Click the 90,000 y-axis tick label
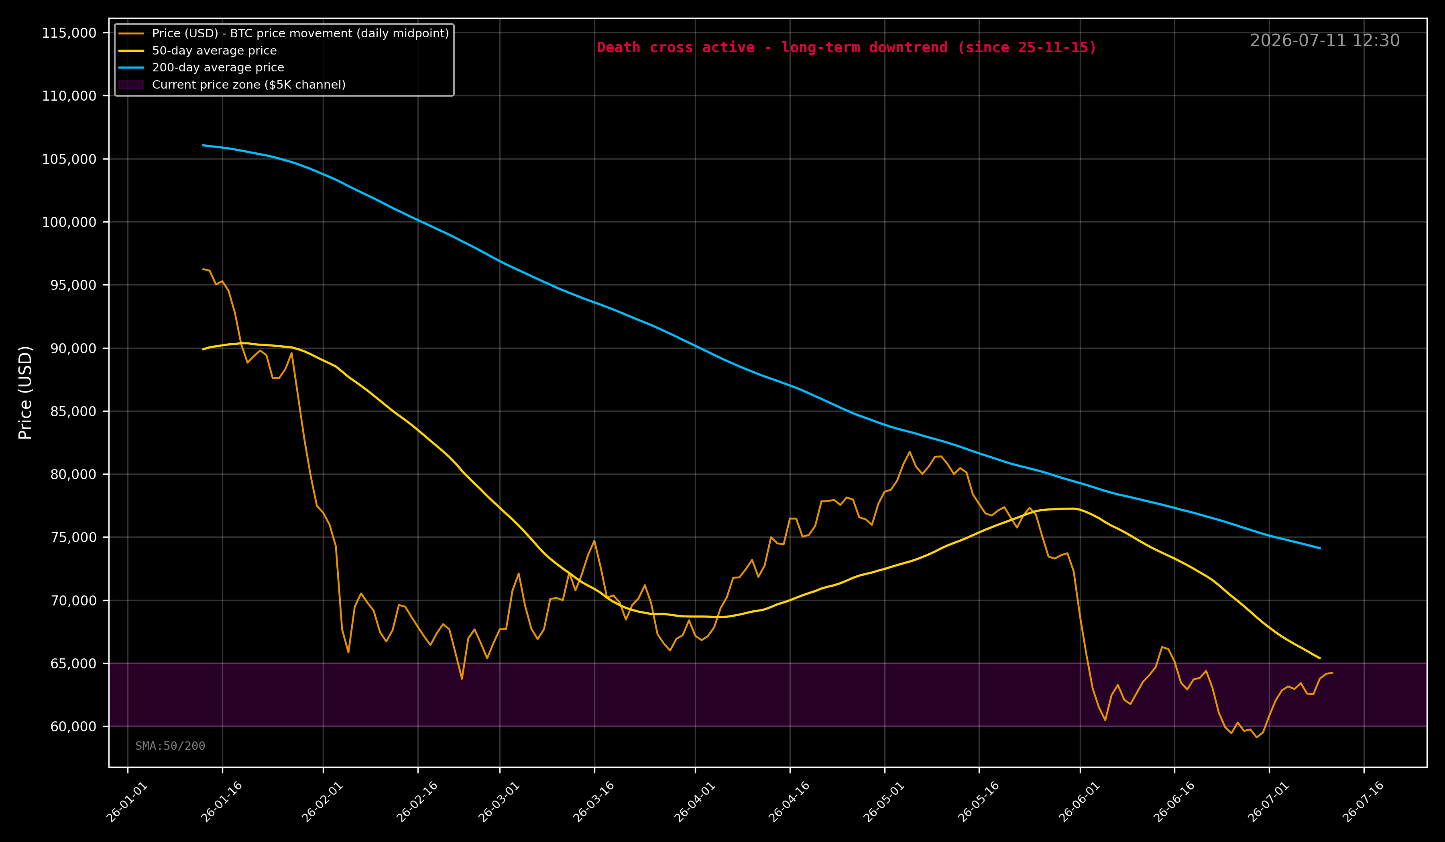Viewport: 1445px width, 842px height. point(73,348)
